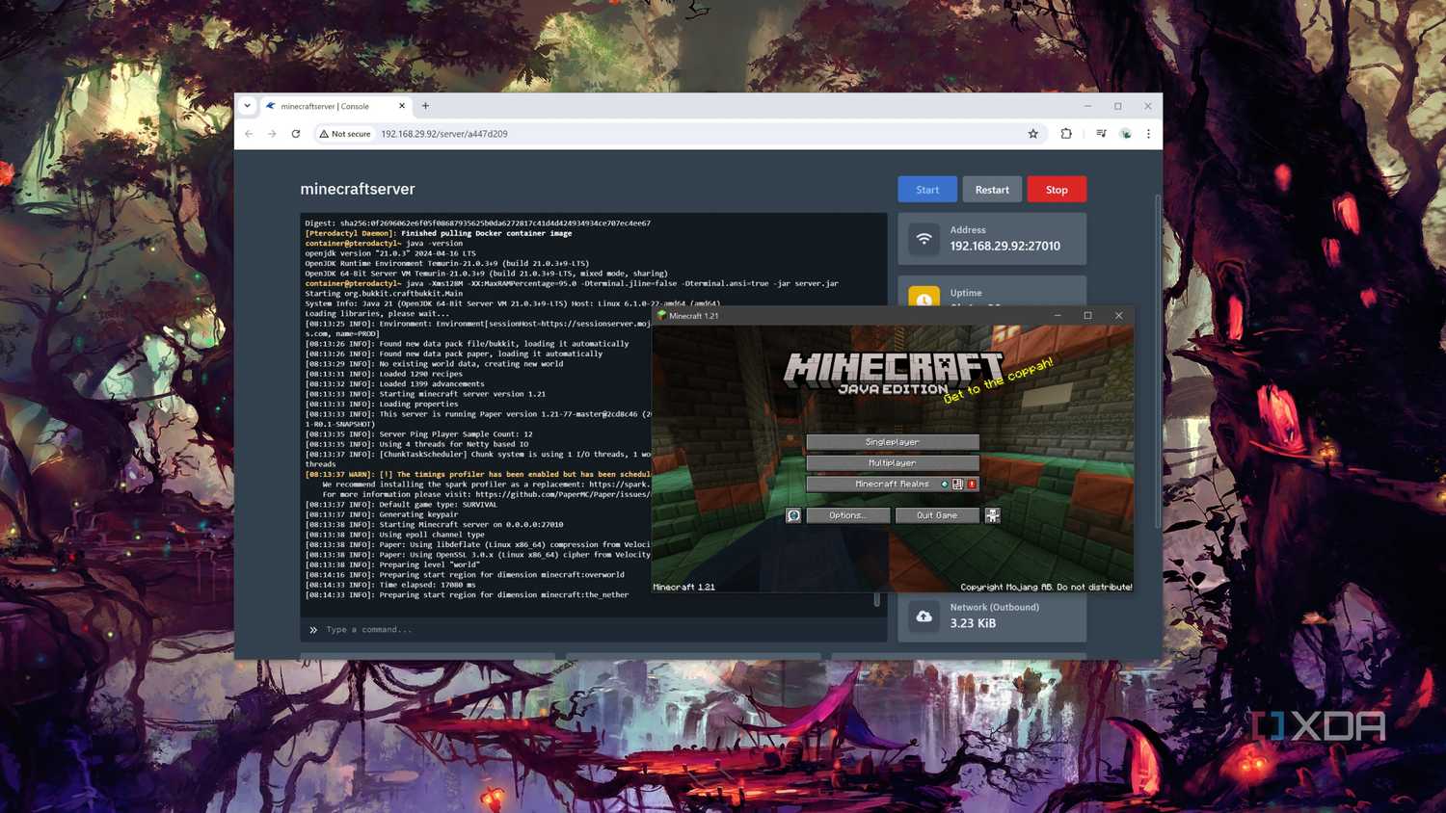The height and width of the screenshot is (813, 1446).
Task: Click the 'Time elapsed: 17080 ms' log line
Action: [x=390, y=585]
